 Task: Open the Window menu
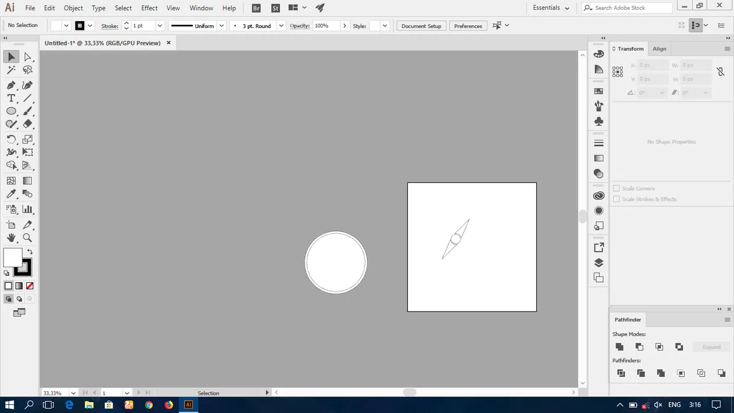[x=201, y=8]
